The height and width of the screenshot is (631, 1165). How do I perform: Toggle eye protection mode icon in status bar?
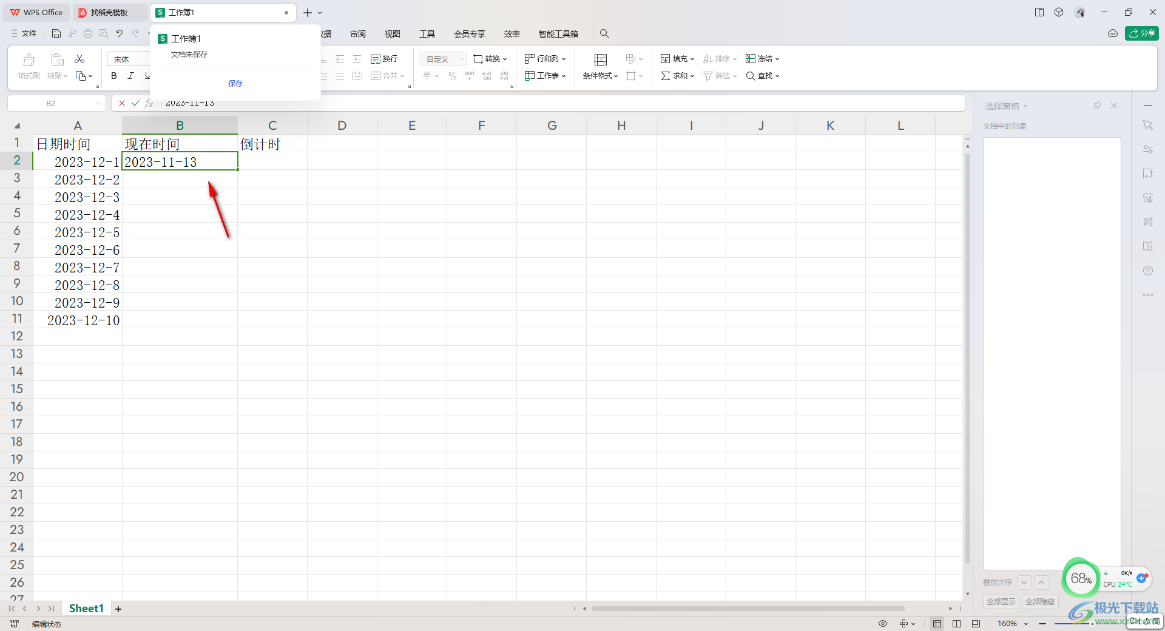(883, 624)
